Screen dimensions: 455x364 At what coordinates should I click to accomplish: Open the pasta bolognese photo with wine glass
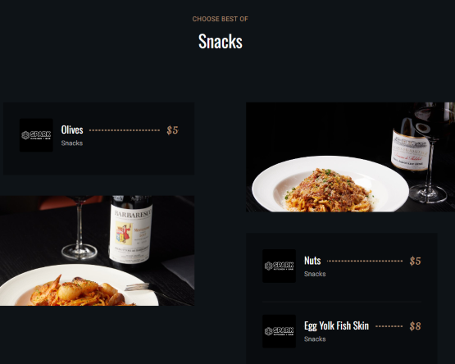click(x=351, y=157)
